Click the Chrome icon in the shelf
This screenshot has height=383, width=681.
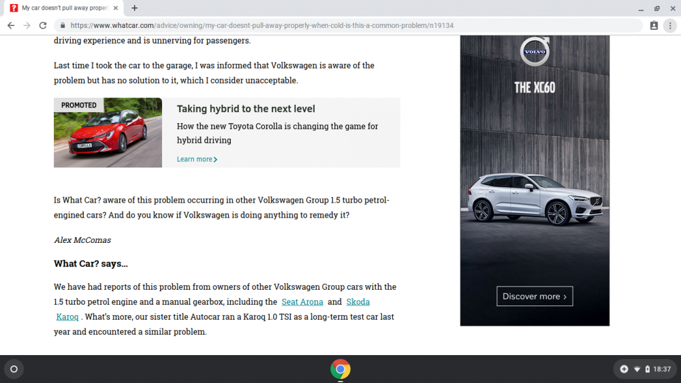pos(340,369)
